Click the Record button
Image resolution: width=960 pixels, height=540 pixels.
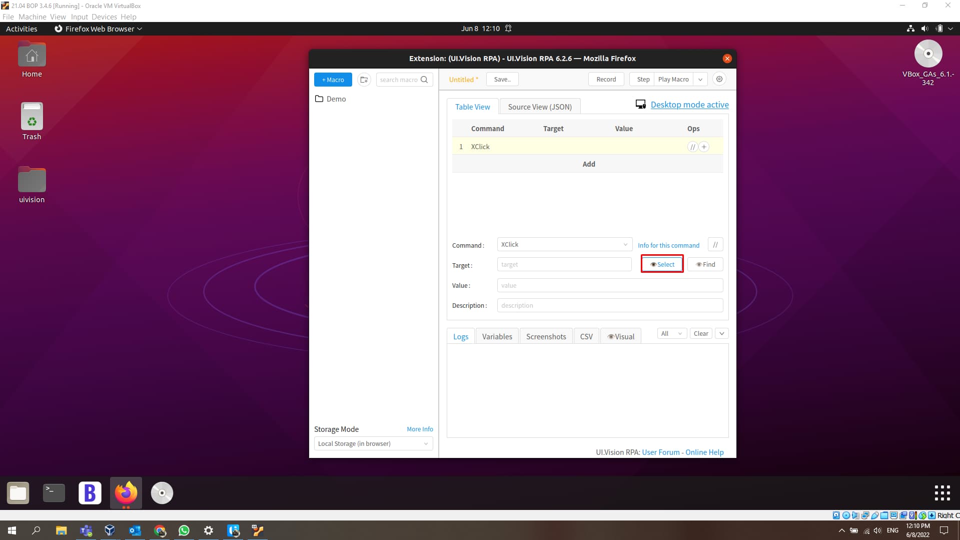[606, 79]
